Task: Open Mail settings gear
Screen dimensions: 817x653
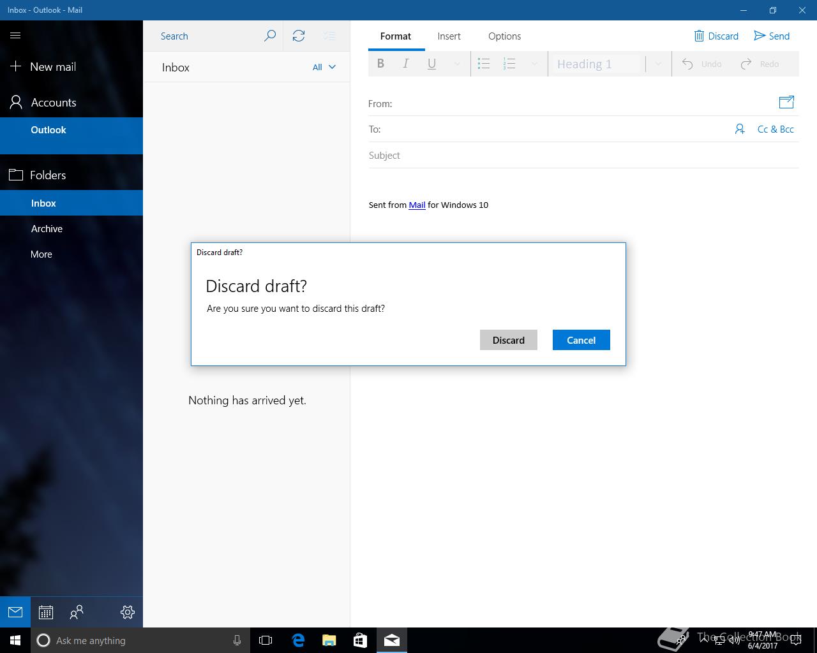Action: 128,612
